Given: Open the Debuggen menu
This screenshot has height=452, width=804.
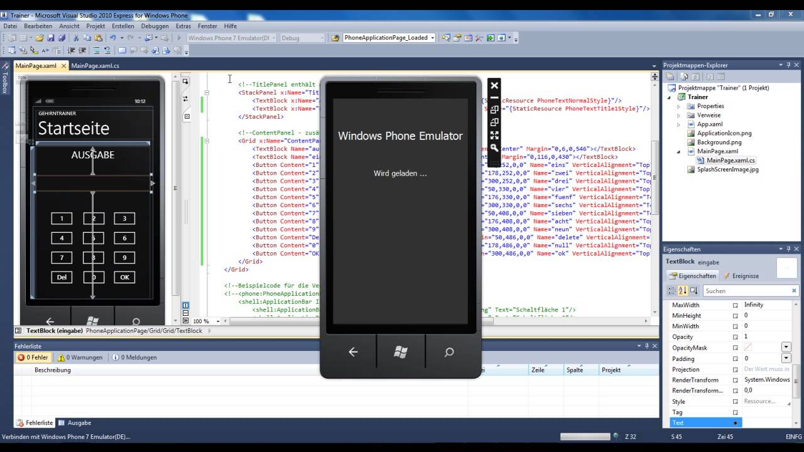Looking at the screenshot, I should [155, 26].
